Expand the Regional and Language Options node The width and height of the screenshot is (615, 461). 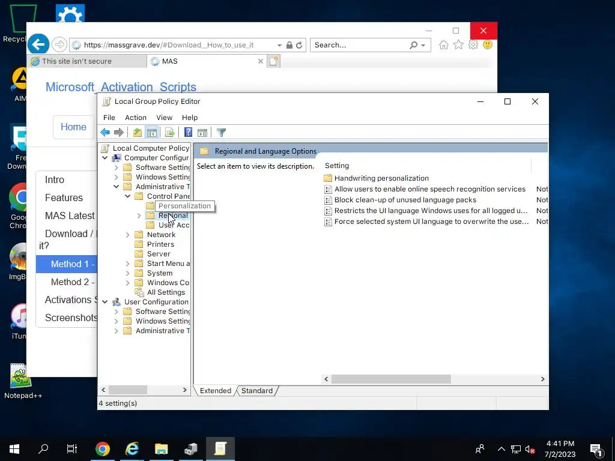coord(139,215)
